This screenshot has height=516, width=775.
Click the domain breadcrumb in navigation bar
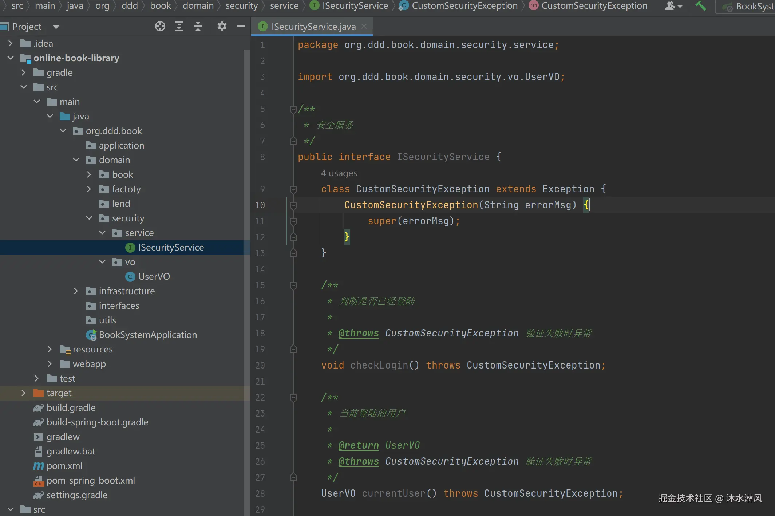[198, 6]
